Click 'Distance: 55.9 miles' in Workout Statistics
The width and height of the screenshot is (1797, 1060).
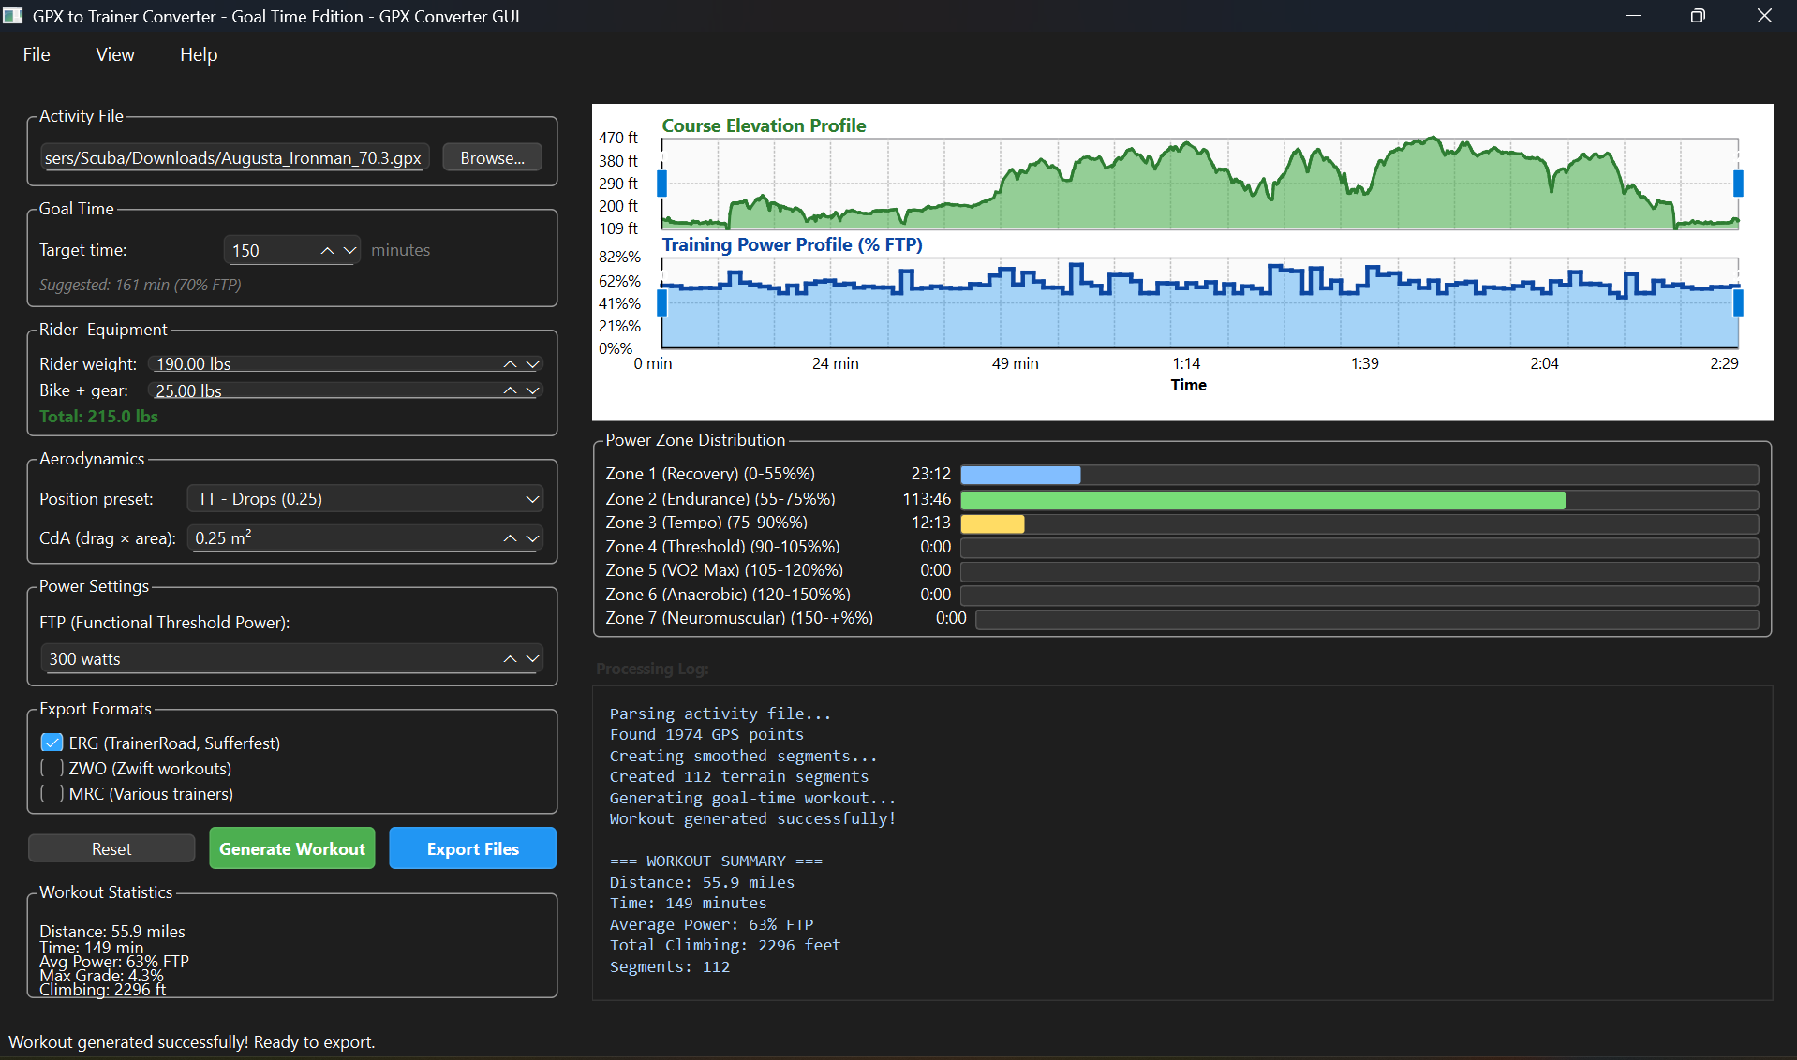click(x=112, y=931)
